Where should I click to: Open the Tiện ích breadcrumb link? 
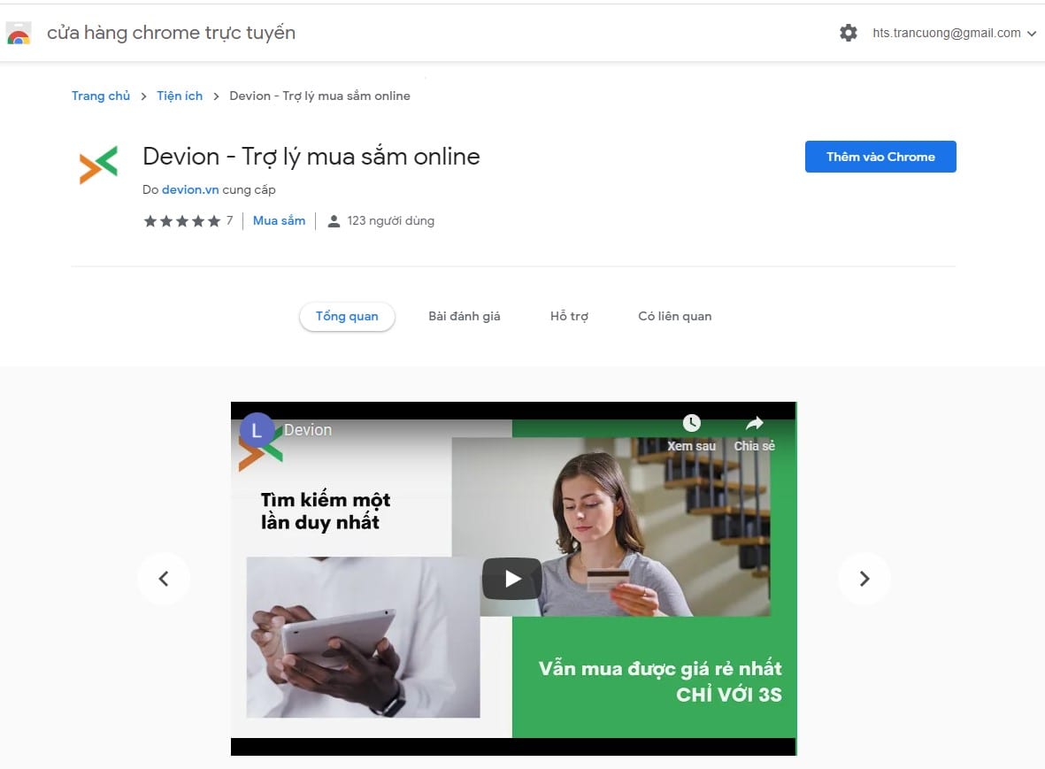[x=180, y=96]
